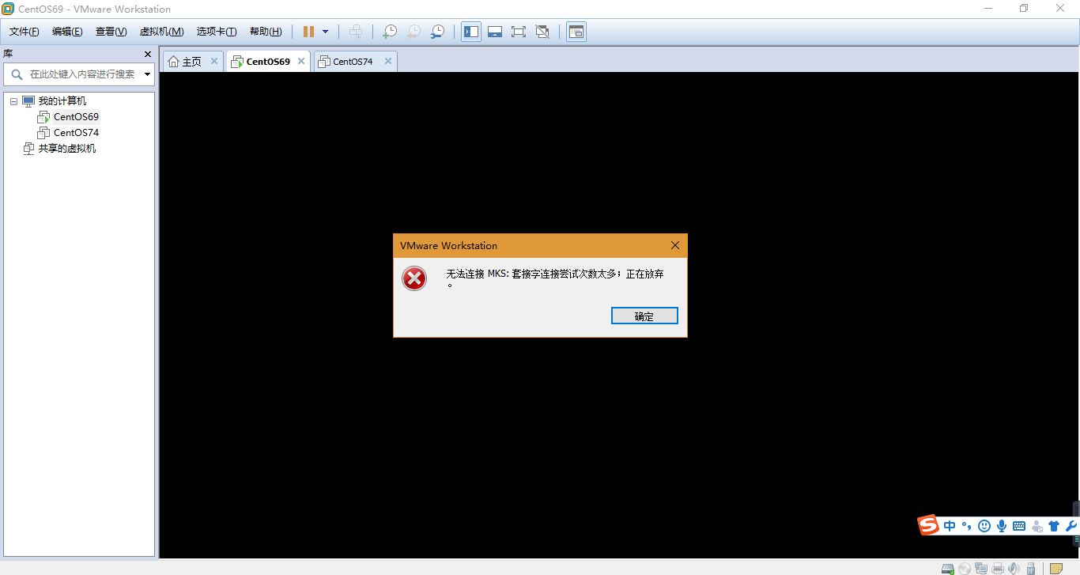Image resolution: width=1080 pixels, height=575 pixels.
Task: Toggle Unity mode toolbar icon
Action: click(x=542, y=32)
